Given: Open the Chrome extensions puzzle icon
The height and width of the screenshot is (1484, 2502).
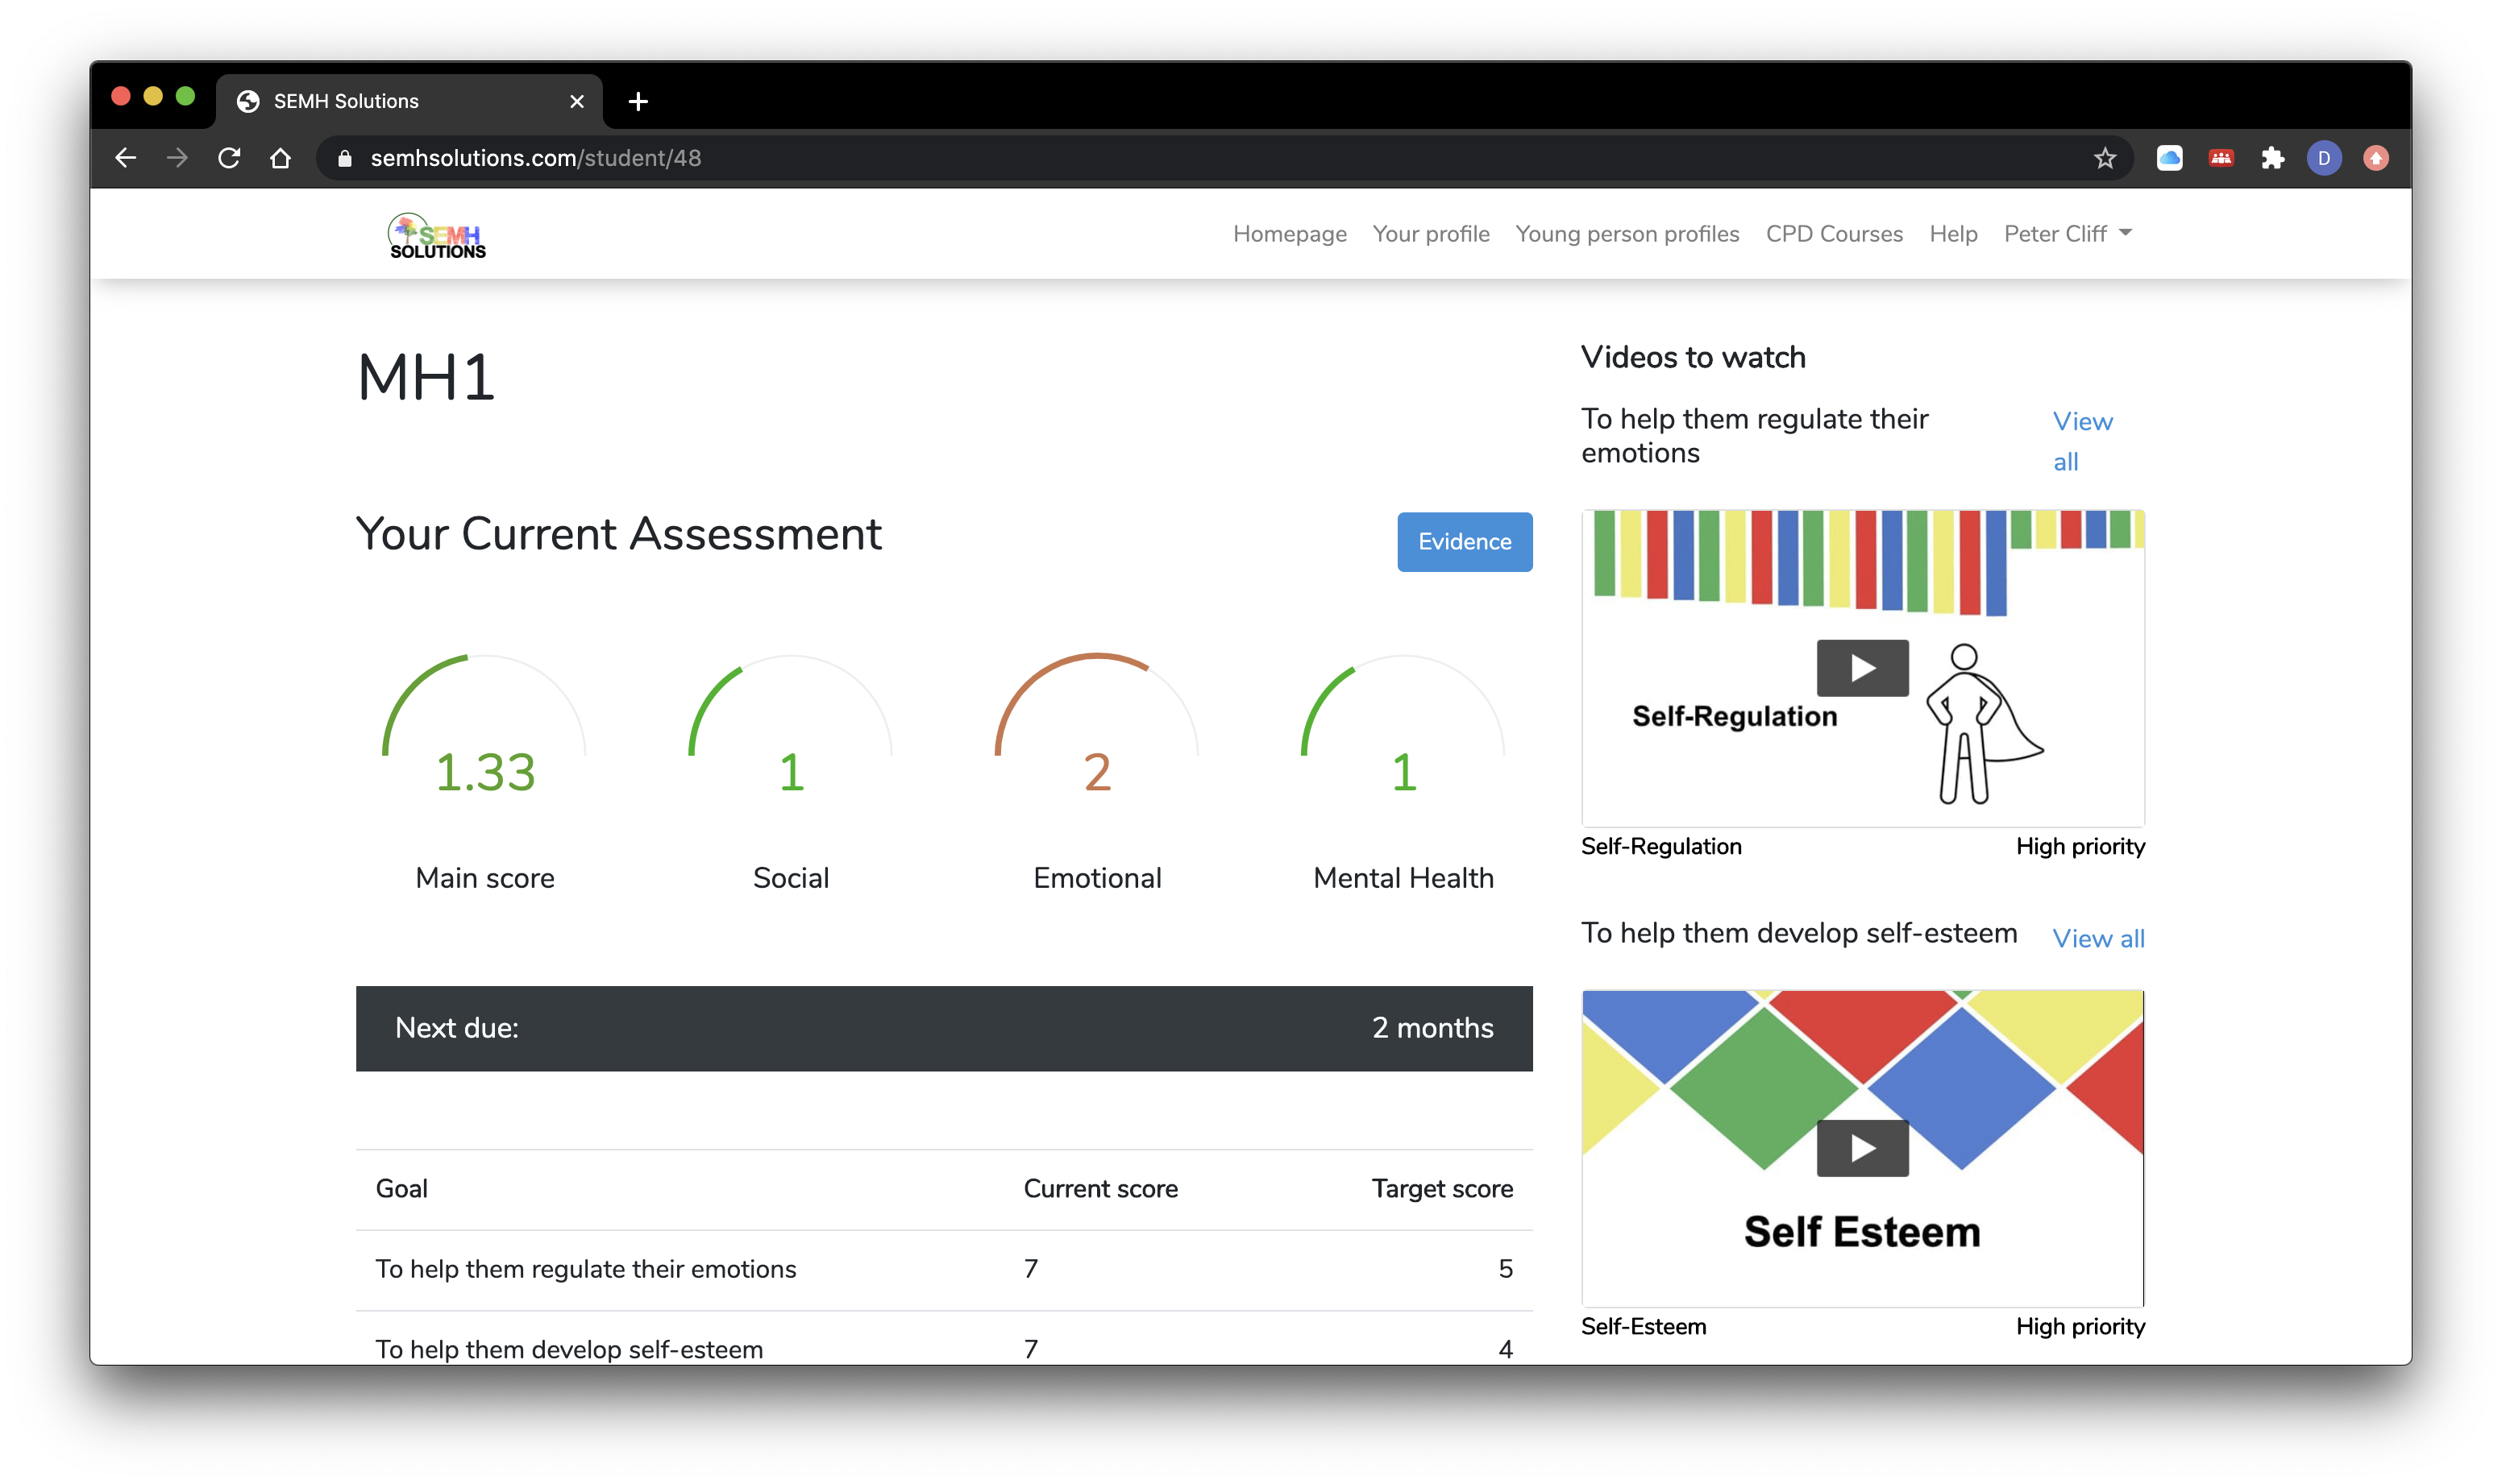Looking at the screenshot, I should (2272, 158).
